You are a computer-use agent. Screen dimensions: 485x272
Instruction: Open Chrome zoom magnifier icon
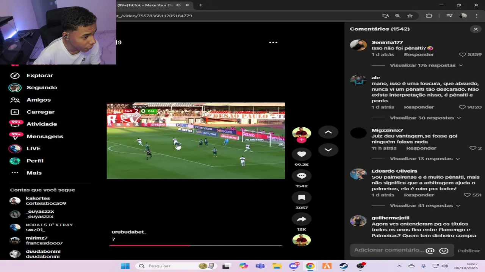pos(397,16)
